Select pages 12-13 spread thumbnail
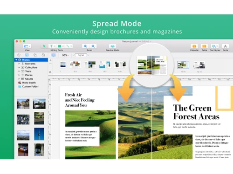The width and height of the screenshot is (233, 174). coord(199,65)
